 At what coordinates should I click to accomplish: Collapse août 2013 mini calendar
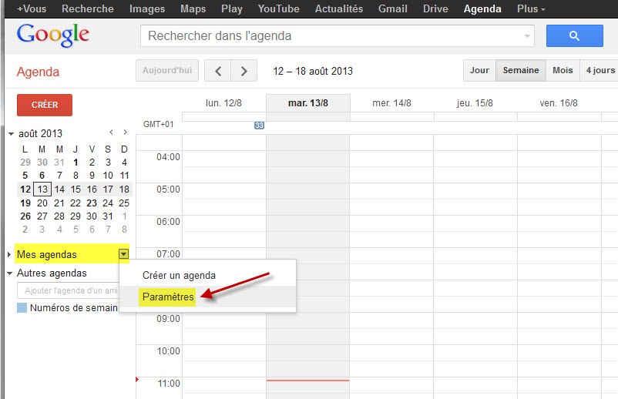click(x=11, y=133)
